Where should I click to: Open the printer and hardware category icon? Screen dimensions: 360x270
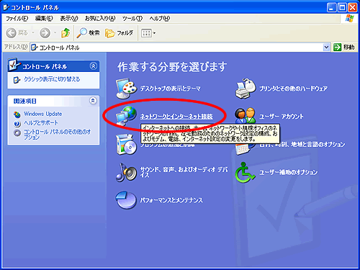[246, 89]
